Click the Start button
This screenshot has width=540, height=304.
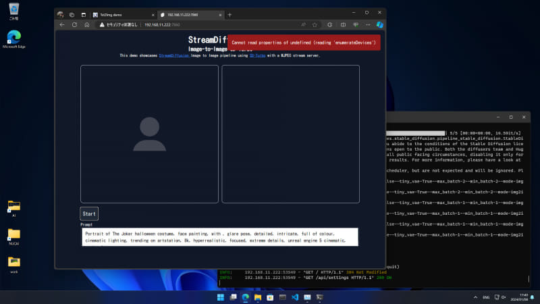89,213
